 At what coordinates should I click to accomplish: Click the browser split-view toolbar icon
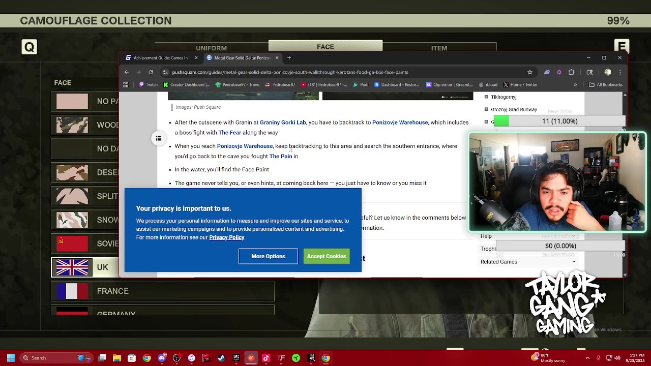tap(589, 72)
